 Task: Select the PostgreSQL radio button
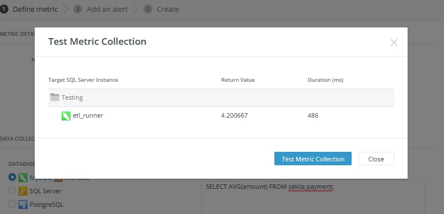[x=12, y=204]
